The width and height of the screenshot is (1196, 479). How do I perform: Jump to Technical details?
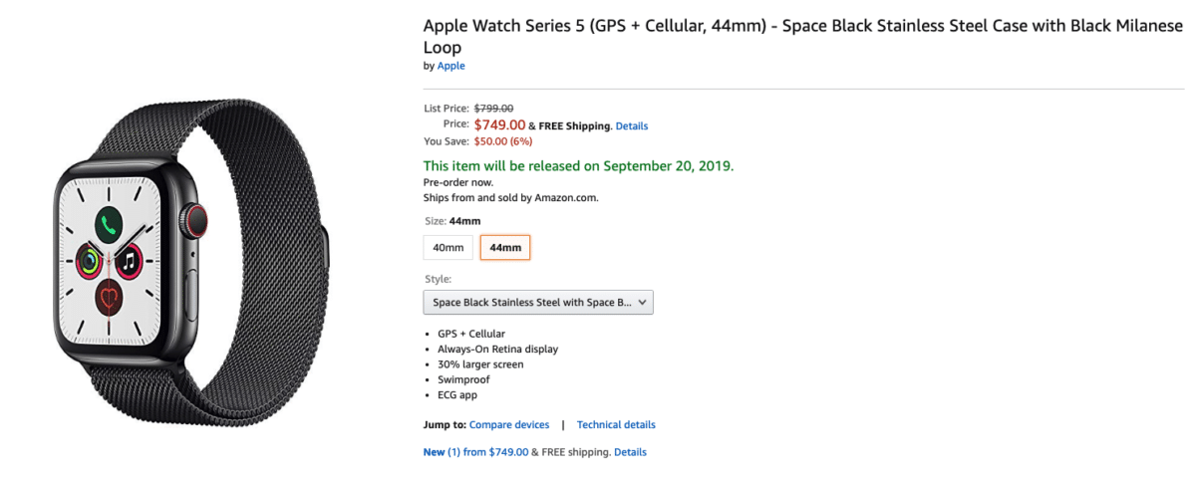click(616, 425)
